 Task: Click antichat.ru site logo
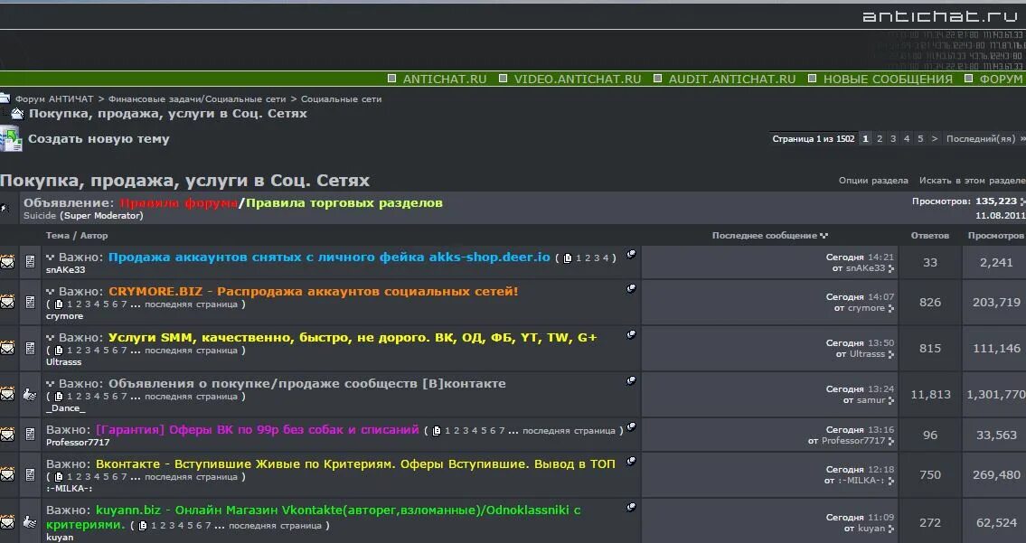942,15
